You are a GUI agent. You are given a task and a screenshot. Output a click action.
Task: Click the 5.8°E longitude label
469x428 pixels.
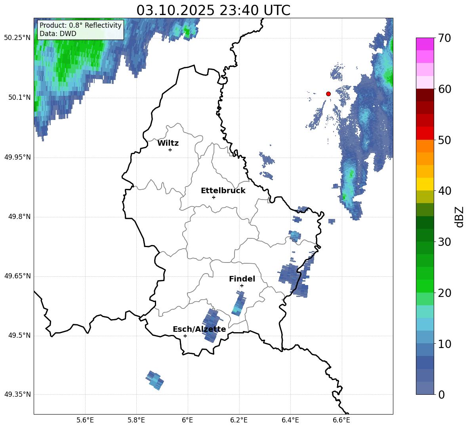136,420
